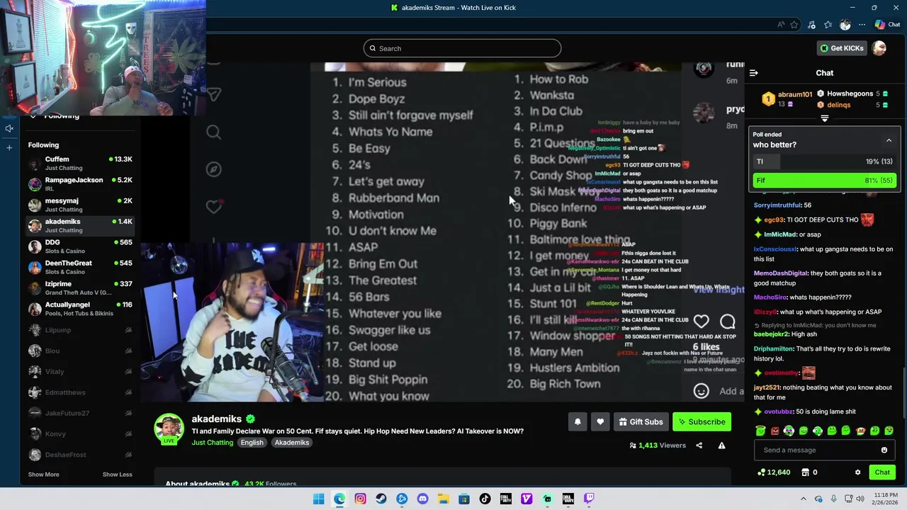Add page to favorites star icon
Viewport: 907px width, 510px height.
794,25
